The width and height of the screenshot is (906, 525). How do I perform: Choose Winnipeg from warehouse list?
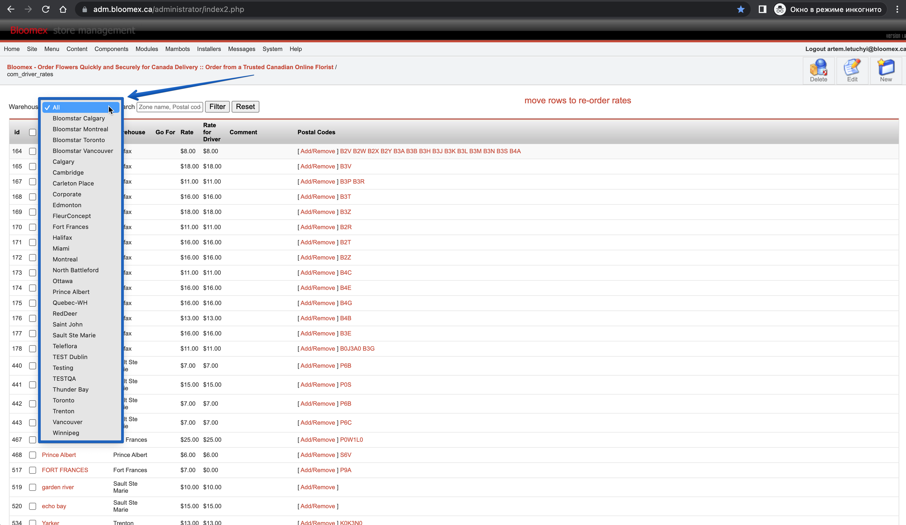(81, 433)
